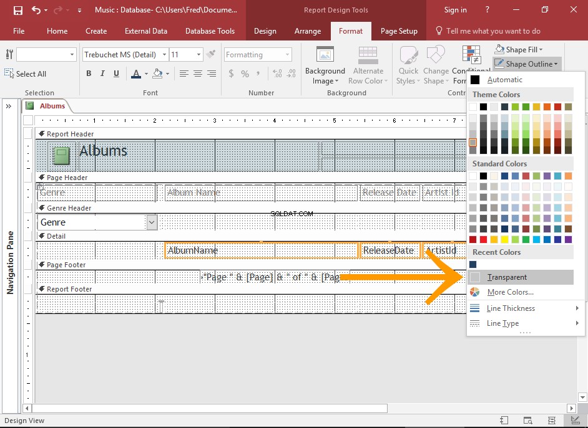Choose Transparent outline
Image resolution: width=588 pixels, height=428 pixels.
[x=520, y=277]
